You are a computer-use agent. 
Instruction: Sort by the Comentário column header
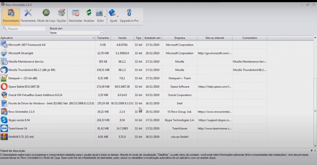(x=250, y=38)
